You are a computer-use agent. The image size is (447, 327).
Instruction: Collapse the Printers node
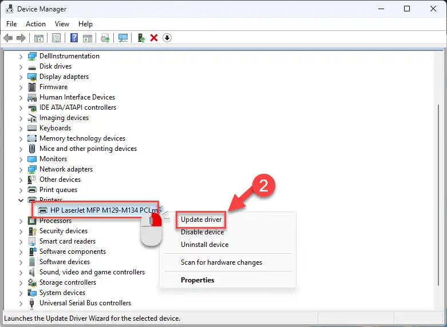(21, 200)
